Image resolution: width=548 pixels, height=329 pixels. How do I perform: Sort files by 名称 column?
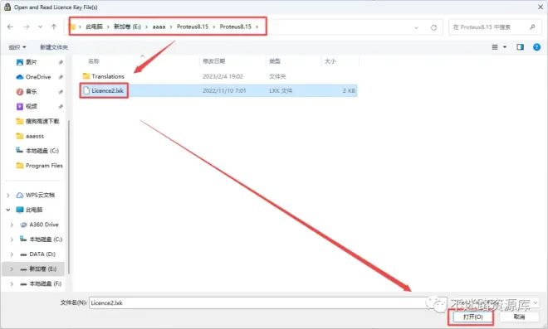coord(94,61)
